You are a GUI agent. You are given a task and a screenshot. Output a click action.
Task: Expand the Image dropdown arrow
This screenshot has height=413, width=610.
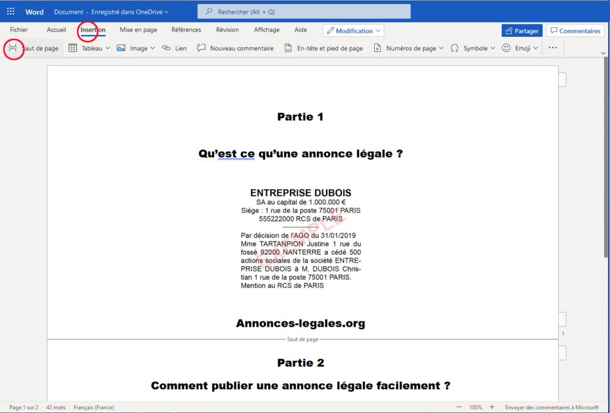pyautogui.click(x=152, y=48)
